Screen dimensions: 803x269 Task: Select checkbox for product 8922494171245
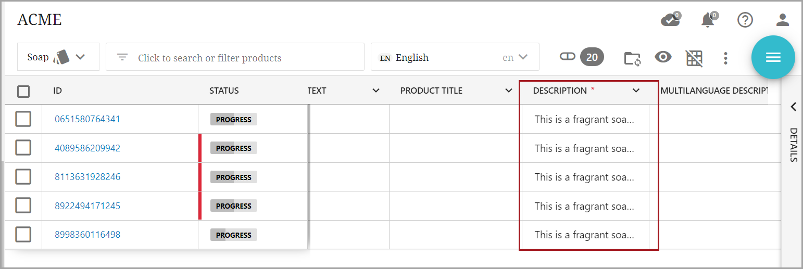23,206
